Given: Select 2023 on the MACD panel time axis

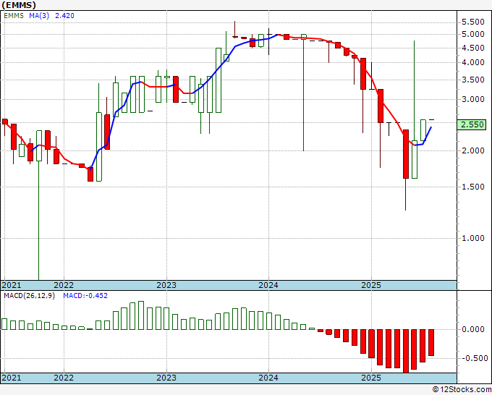Looking at the screenshot, I should point(166,378).
